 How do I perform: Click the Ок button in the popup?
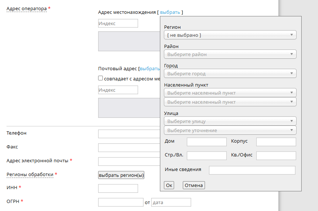coord(169,185)
